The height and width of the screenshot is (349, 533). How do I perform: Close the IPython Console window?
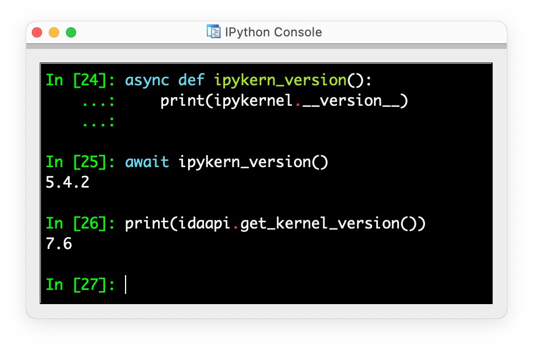point(37,32)
